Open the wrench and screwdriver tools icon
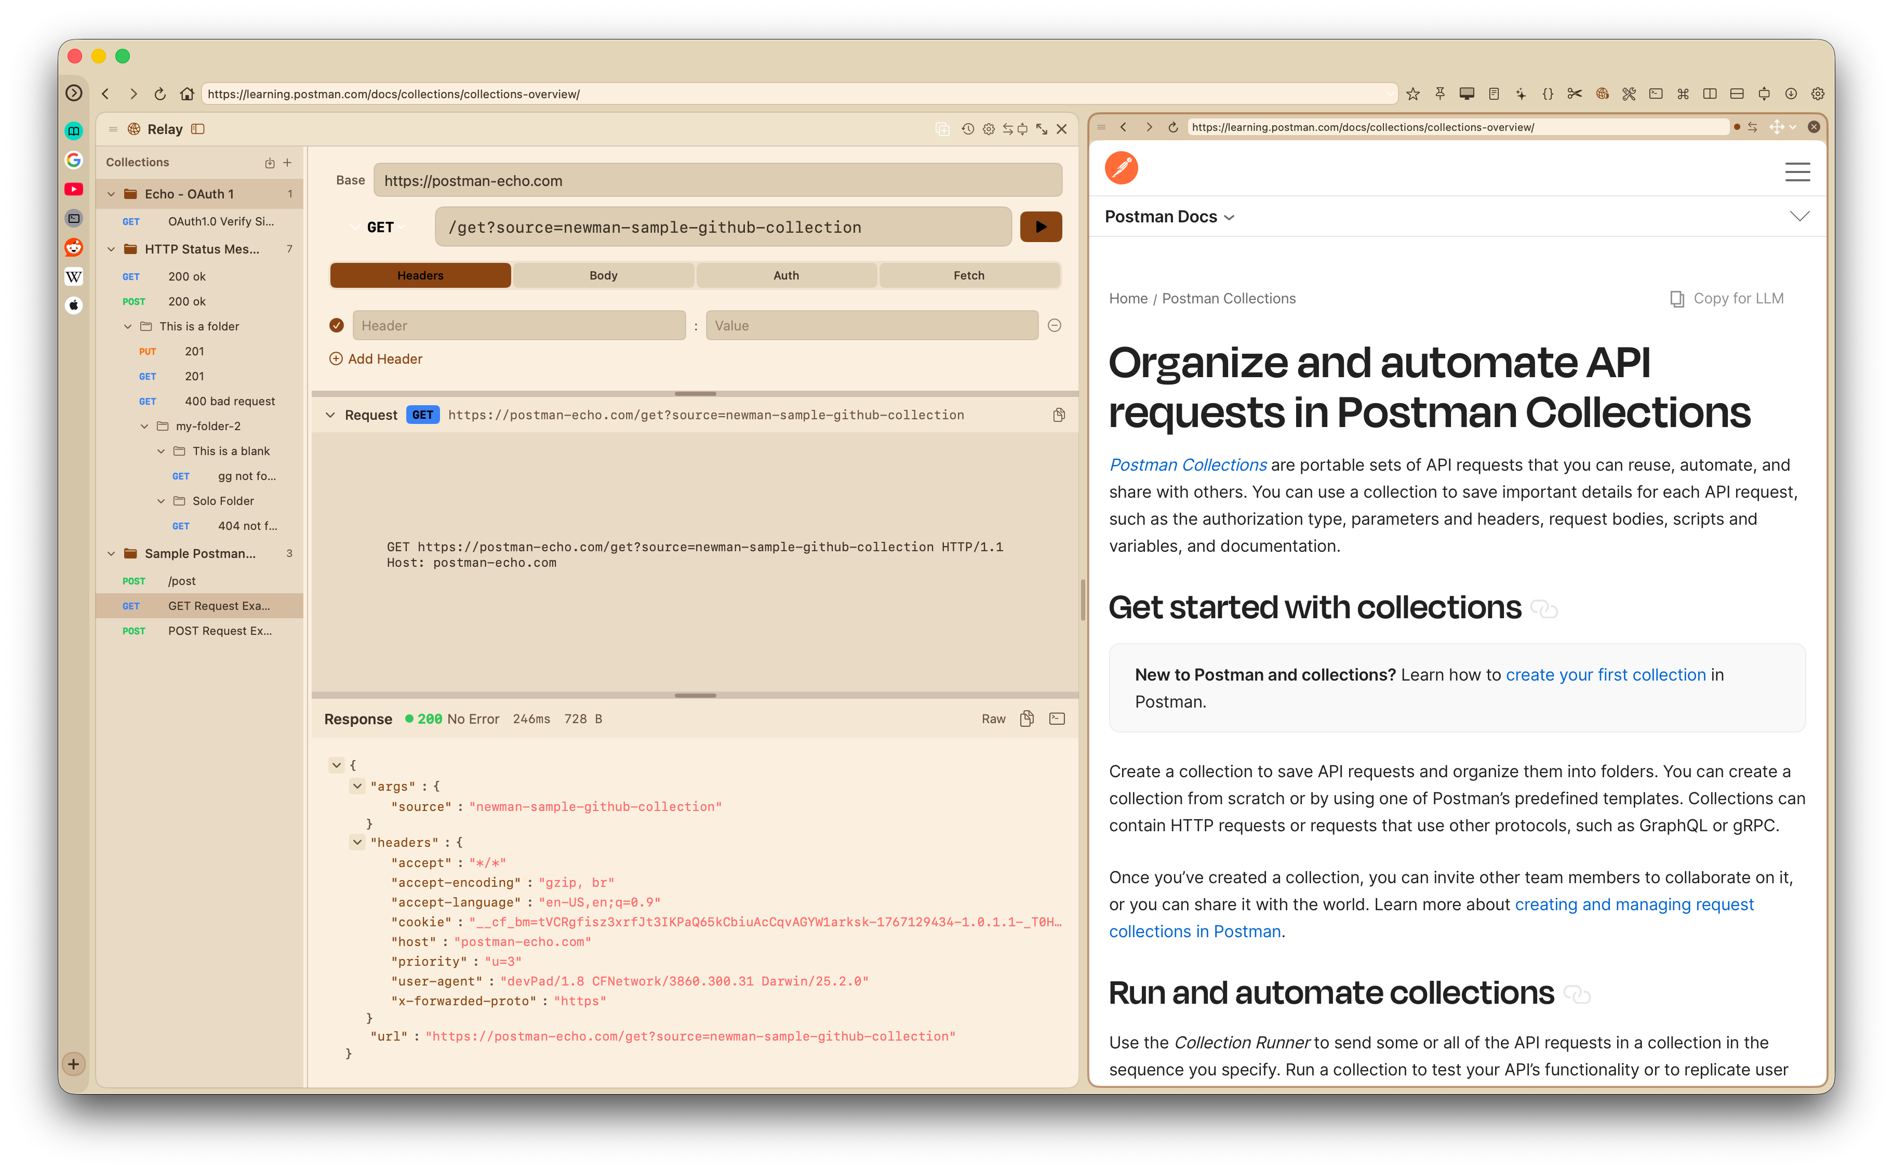This screenshot has width=1893, height=1171. pos(1628,94)
